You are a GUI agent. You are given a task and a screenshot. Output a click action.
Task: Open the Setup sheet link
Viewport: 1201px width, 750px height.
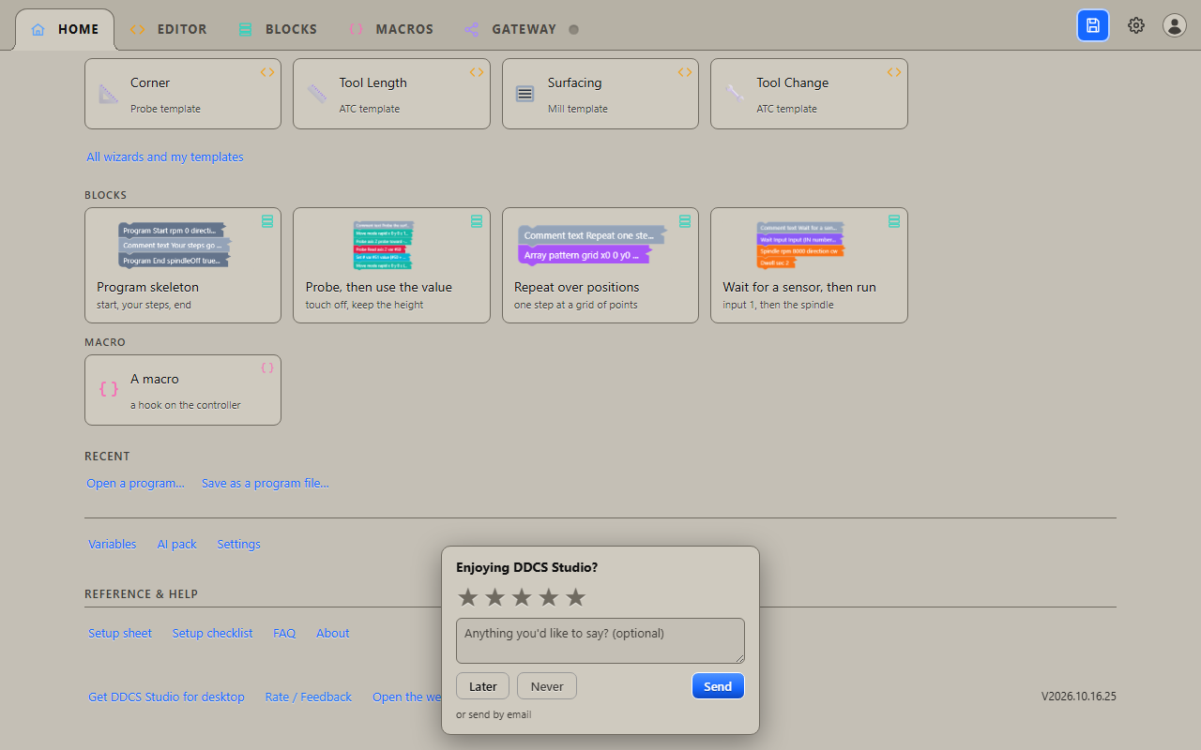point(120,633)
